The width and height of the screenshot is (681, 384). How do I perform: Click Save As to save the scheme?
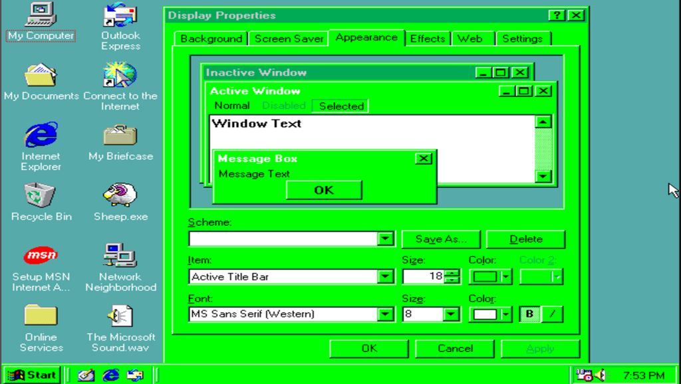(441, 239)
